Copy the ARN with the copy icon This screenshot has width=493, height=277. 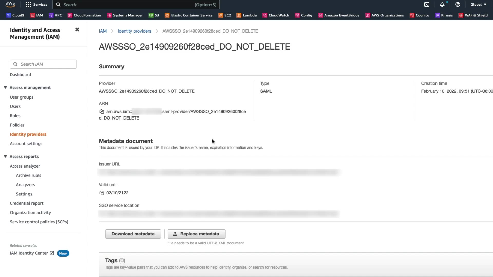102,112
